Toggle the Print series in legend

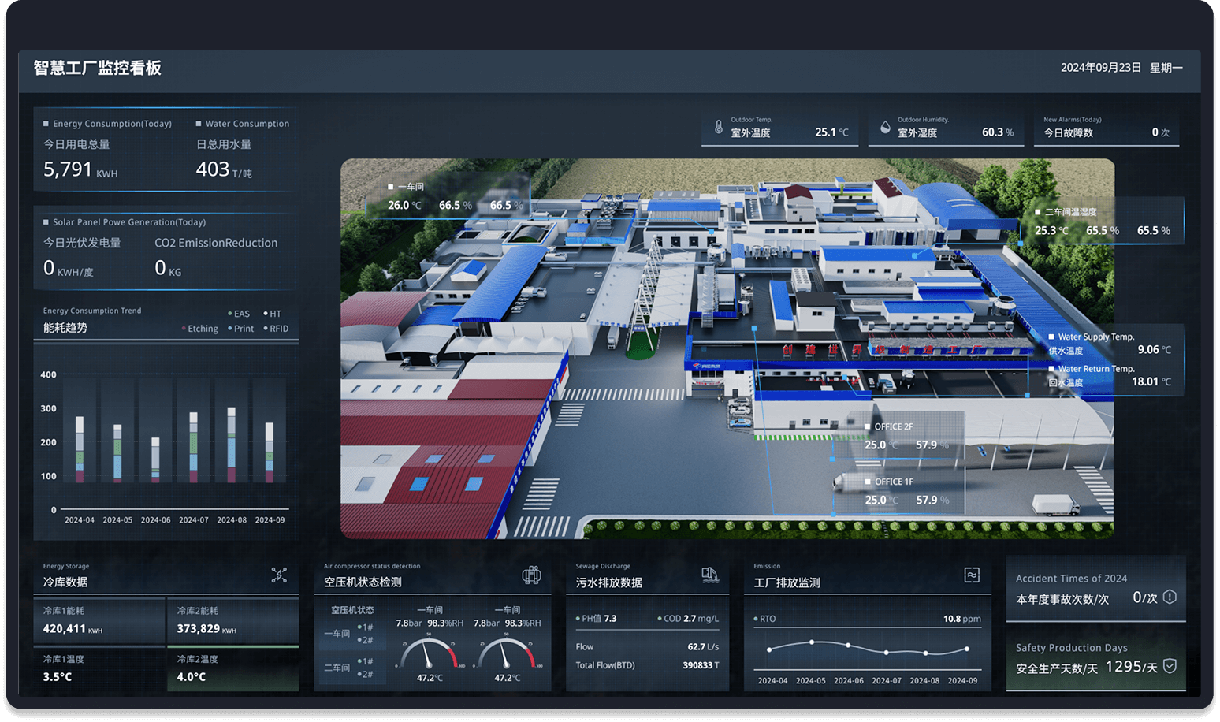coord(241,329)
